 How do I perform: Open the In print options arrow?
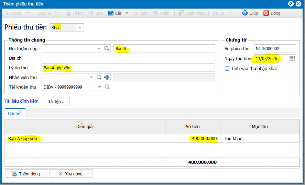[230, 13]
